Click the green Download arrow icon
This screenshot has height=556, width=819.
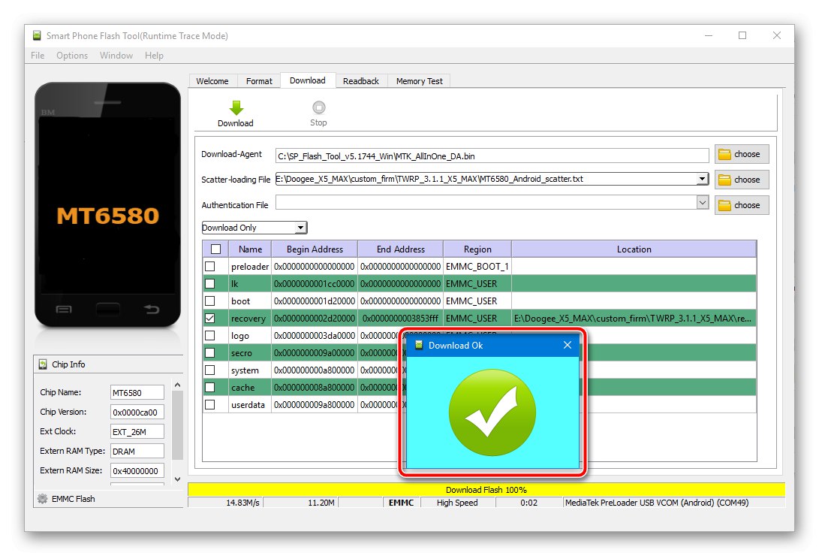[236, 107]
